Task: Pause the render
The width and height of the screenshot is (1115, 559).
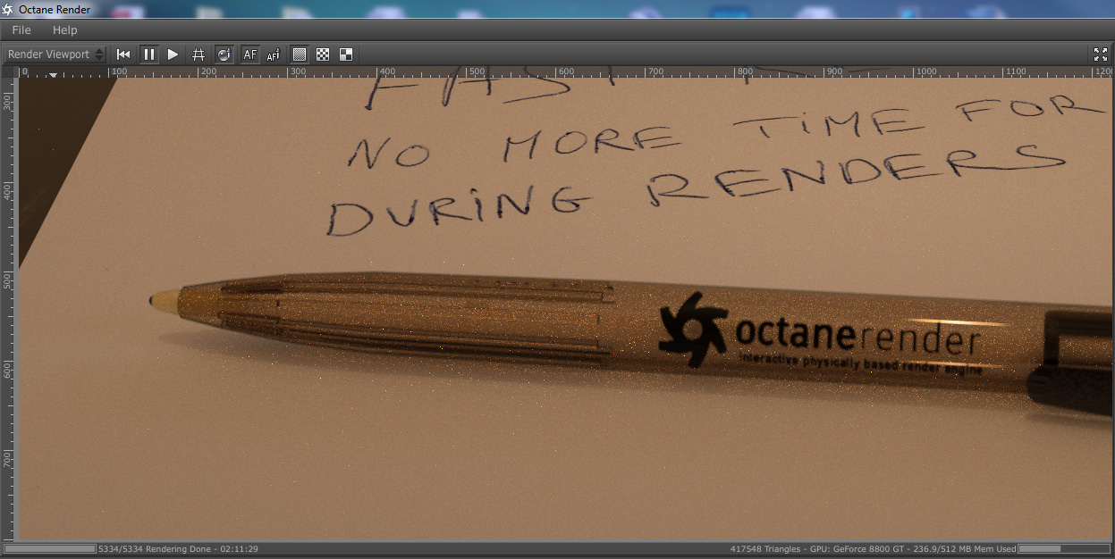Action: point(148,54)
